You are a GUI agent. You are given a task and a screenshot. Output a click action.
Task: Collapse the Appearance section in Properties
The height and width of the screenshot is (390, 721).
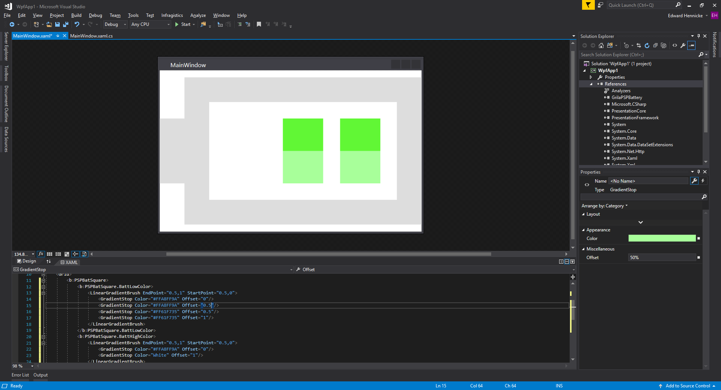pos(583,230)
